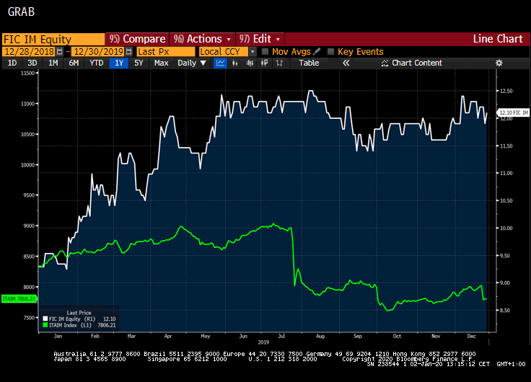Click the Jul month label on x-axis
The image size is (531, 382).
pos(281,336)
